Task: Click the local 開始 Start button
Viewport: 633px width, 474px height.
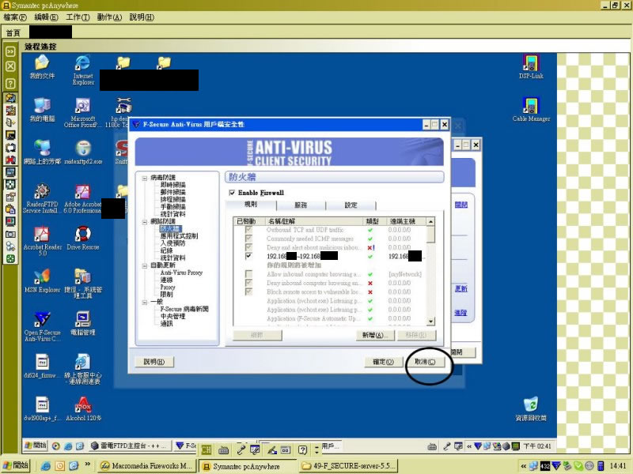Action: [15, 466]
